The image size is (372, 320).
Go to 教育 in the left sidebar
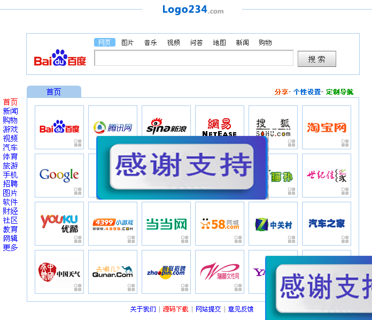coord(10,229)
